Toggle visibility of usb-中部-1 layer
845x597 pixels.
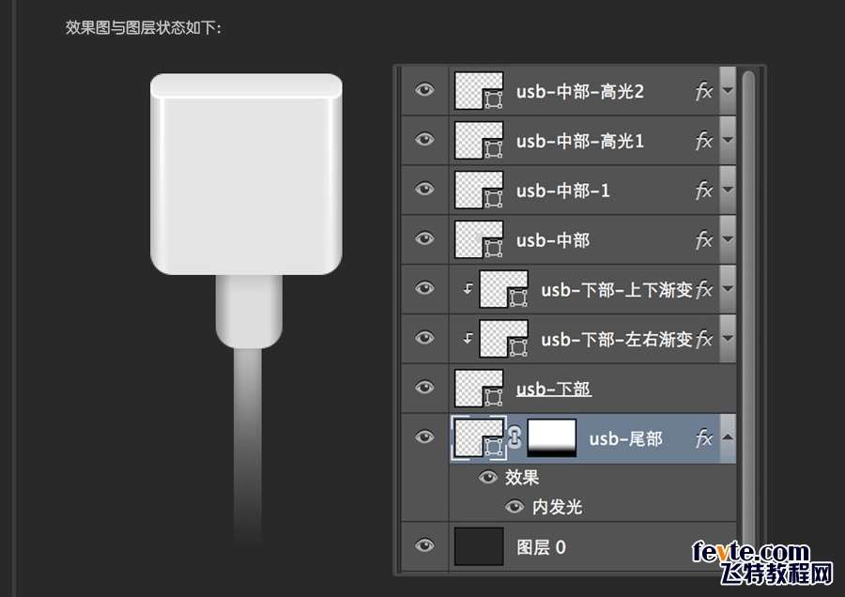424,189
